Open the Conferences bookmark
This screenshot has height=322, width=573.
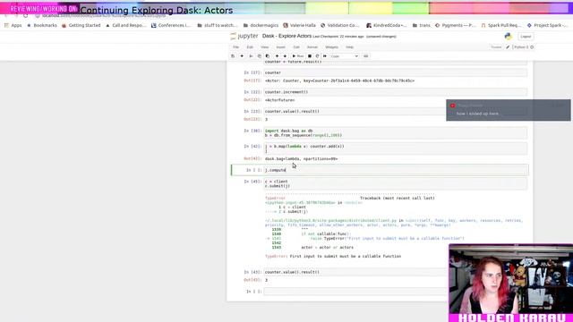171,25
